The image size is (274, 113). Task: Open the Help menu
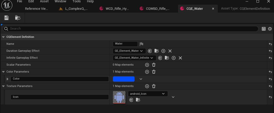[x=90, y=1]
